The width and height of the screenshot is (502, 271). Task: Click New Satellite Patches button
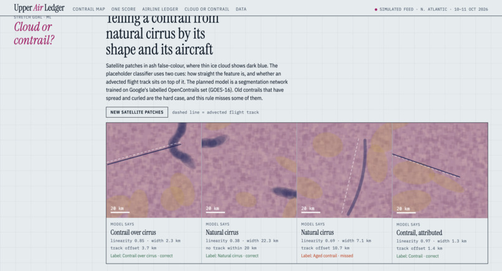point(137,112)
